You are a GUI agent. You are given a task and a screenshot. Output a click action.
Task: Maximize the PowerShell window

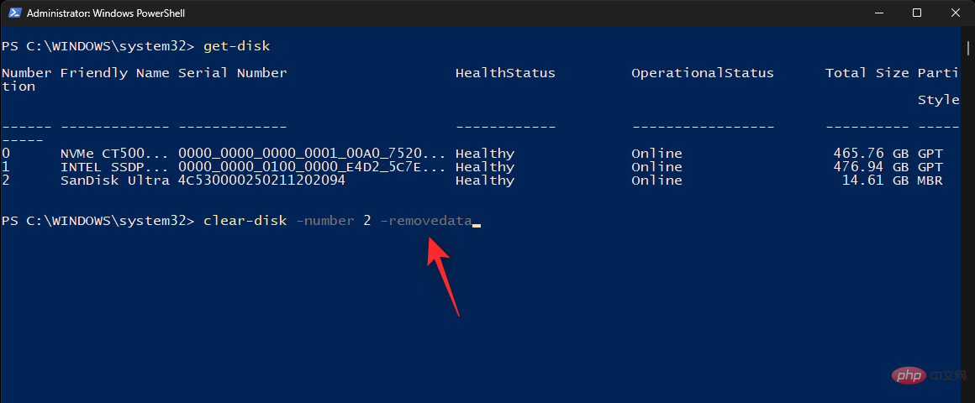coord(916,13)
